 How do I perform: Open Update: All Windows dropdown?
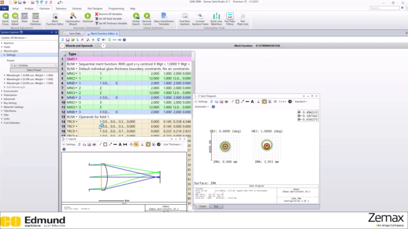tap(14, 38)
